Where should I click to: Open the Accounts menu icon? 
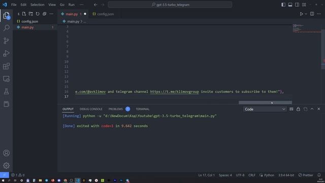(6, 153)
